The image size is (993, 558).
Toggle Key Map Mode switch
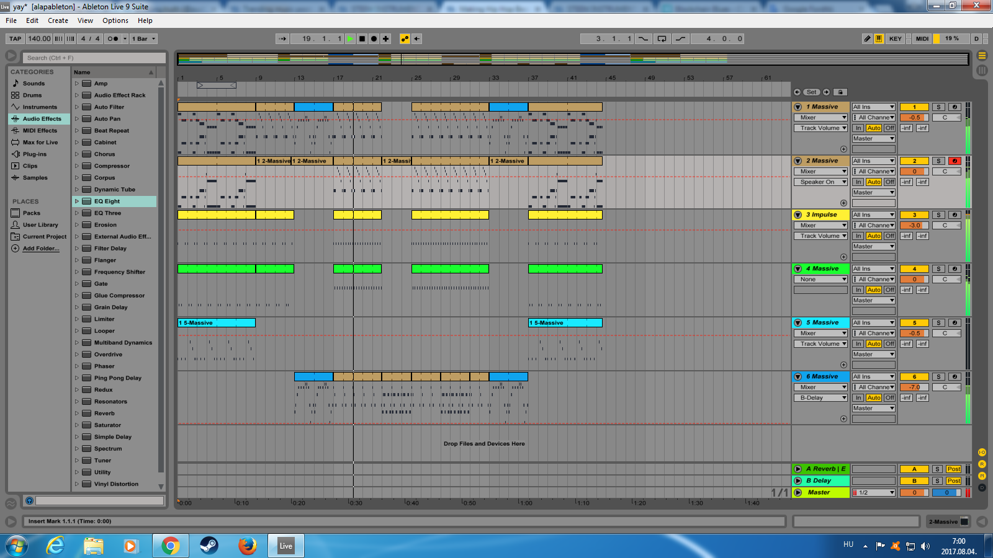tap(895, 38)
